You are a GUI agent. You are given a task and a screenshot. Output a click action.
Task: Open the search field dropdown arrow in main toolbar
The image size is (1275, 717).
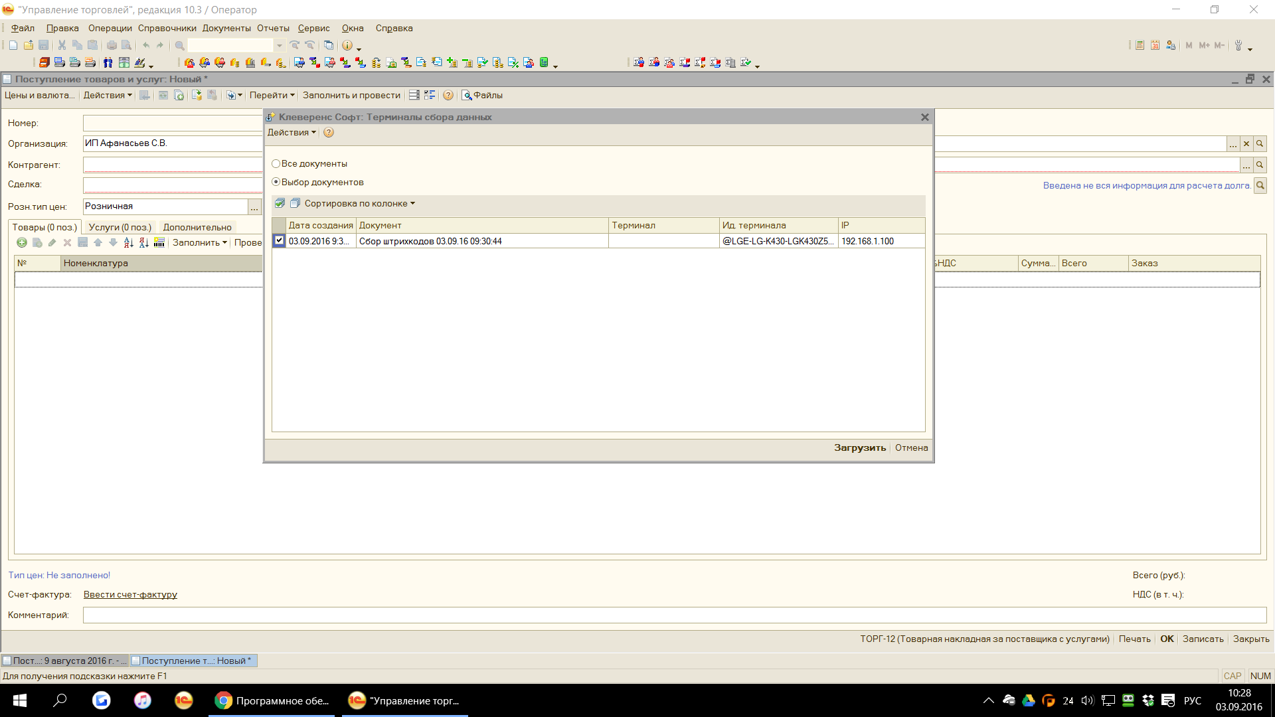[280, 45]
